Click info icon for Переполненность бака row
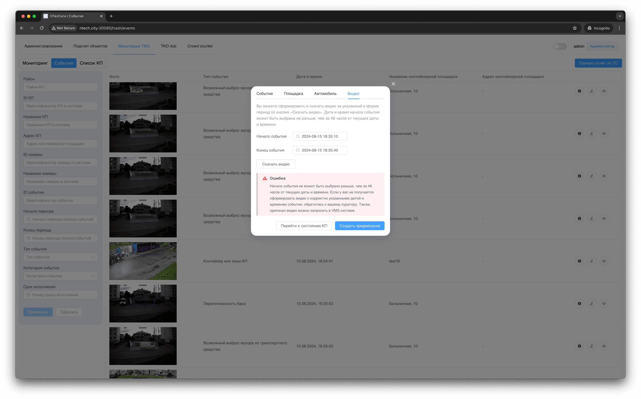Screen dimensions: 641x399 pos(579,304)
